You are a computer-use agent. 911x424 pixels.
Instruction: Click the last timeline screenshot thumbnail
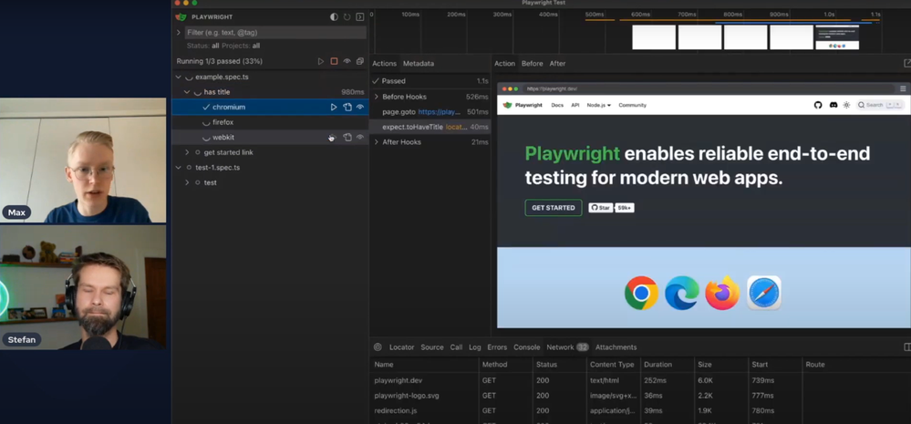coord(837,37)
